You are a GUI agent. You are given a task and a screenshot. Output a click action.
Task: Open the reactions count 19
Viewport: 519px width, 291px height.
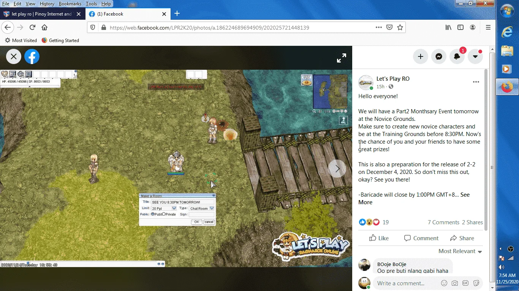coord(386,222)
